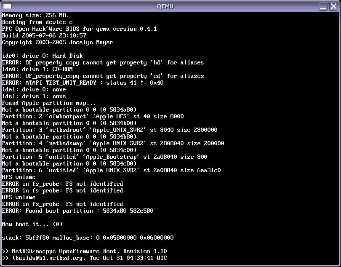Viewport: 341px width, 267px height.
Task: Click 'Found Apple partition map...' line
Action: 49,103
